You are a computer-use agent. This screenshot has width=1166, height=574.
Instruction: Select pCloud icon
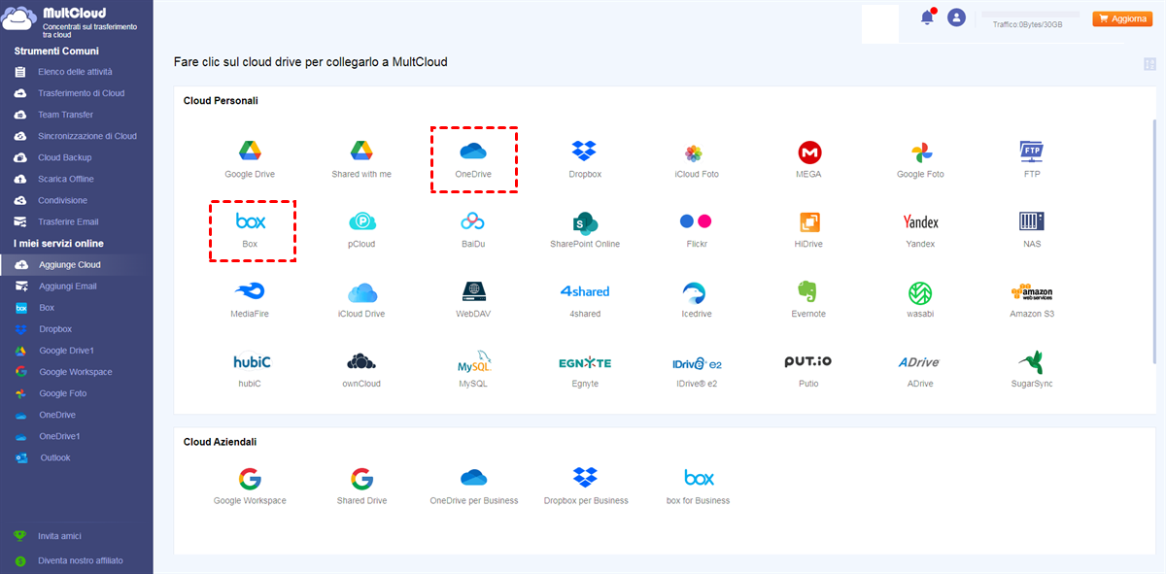(361, 229)
